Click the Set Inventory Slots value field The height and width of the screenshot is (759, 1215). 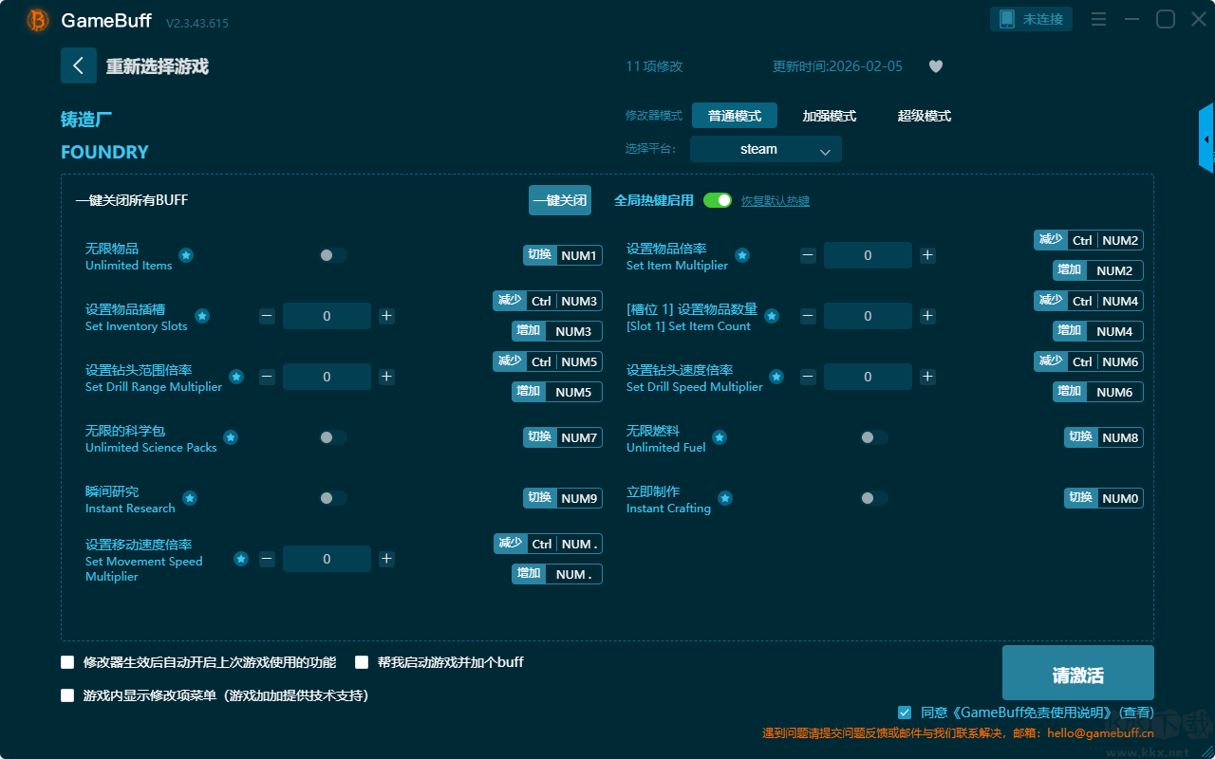(327, 316)
